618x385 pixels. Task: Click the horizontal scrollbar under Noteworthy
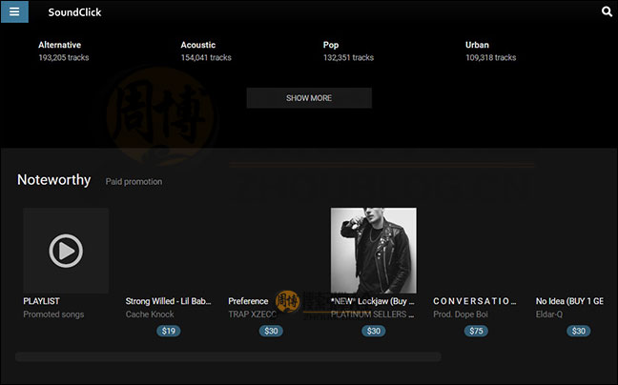(228, 356)
